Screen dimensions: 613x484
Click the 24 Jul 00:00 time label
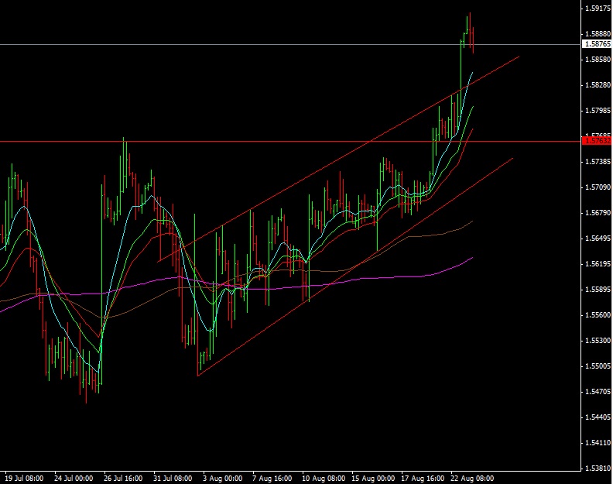coord(74,479)
